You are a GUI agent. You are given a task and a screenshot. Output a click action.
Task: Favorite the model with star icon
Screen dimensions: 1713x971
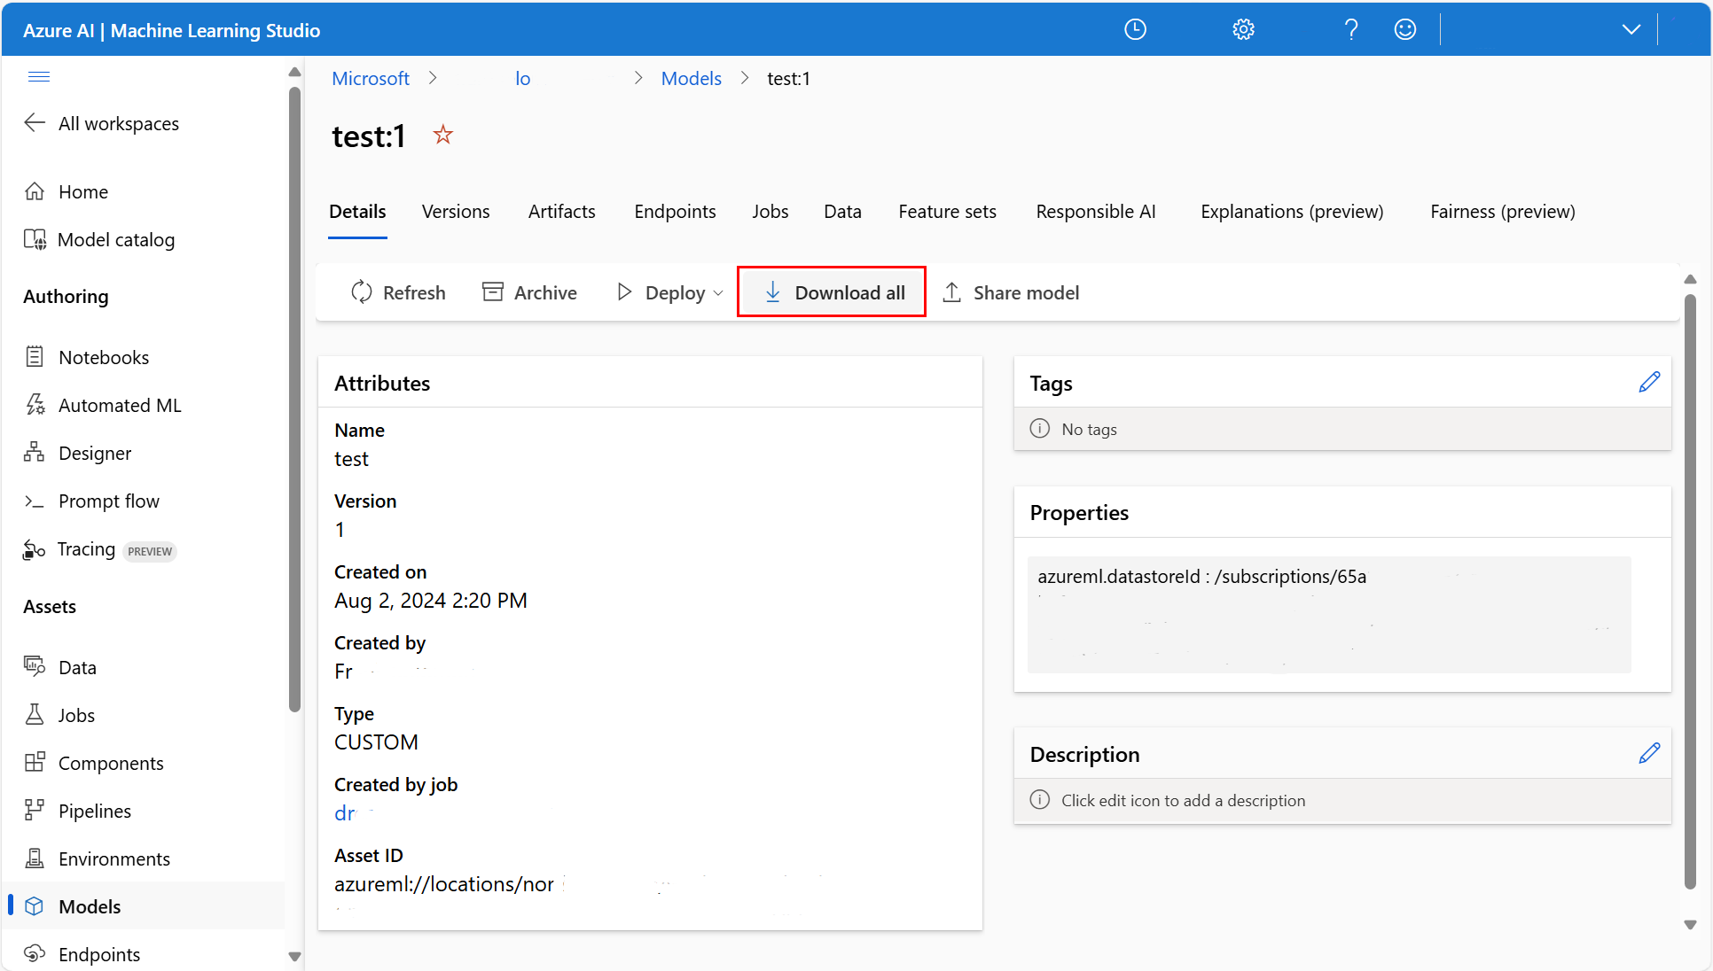(x=442, y=135)
